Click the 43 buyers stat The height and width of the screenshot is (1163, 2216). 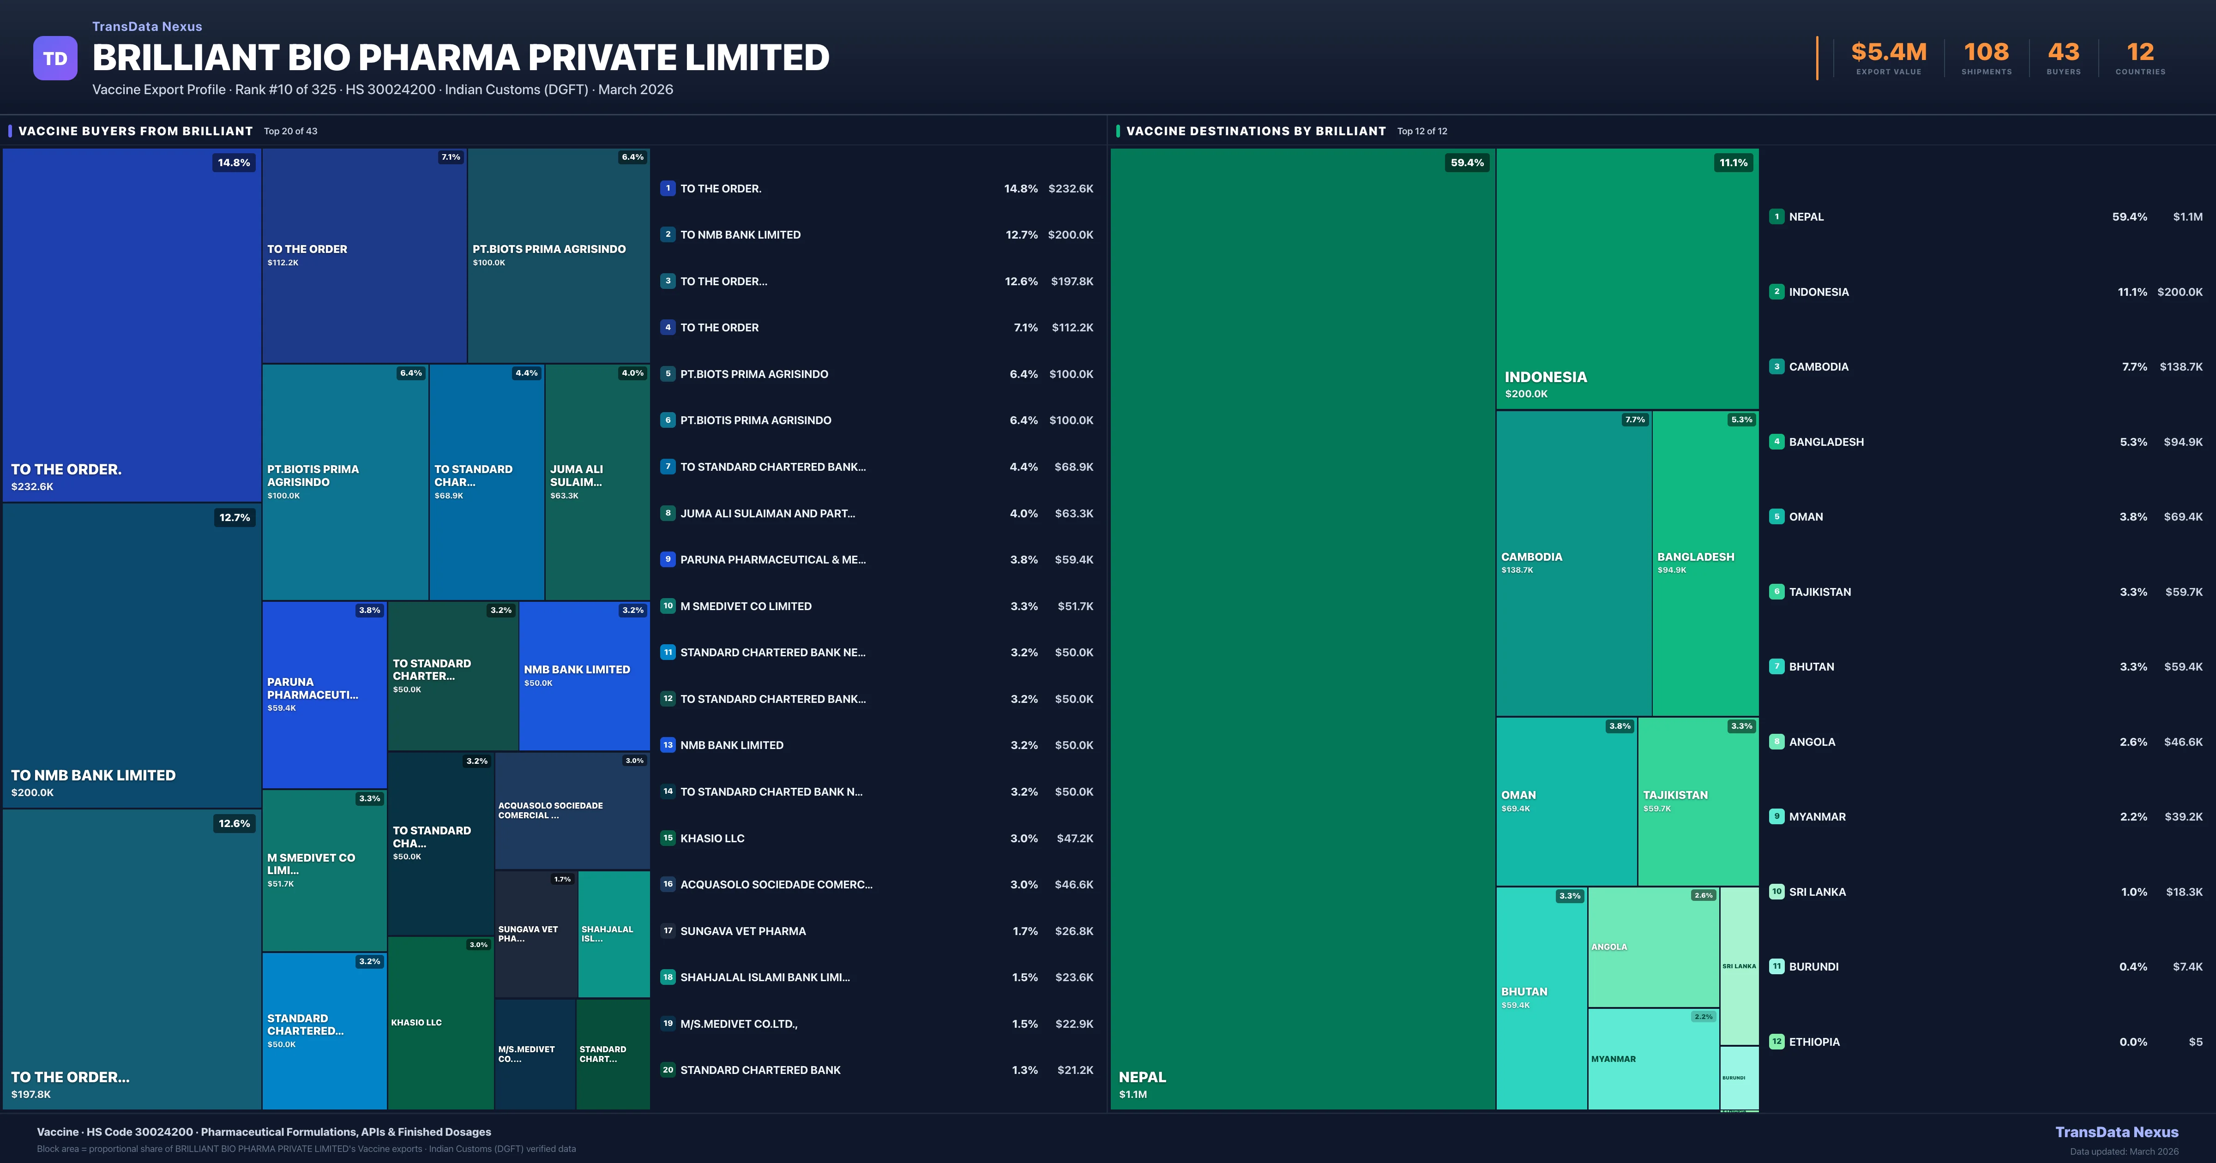point(2063,53)
